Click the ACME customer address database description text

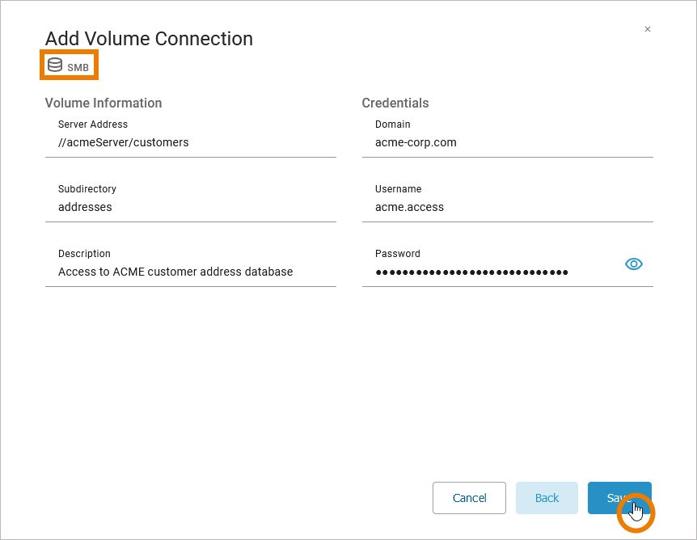click(175, 272)
